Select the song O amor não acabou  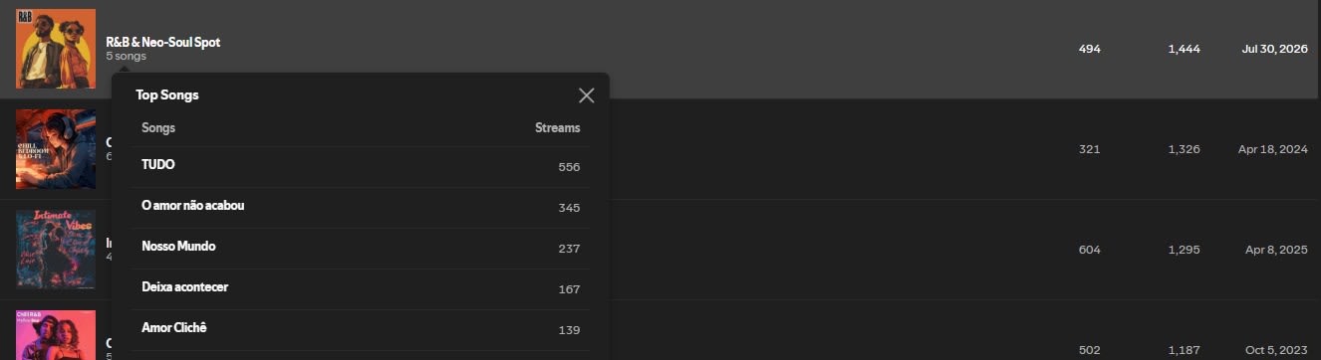click(361, 207)
